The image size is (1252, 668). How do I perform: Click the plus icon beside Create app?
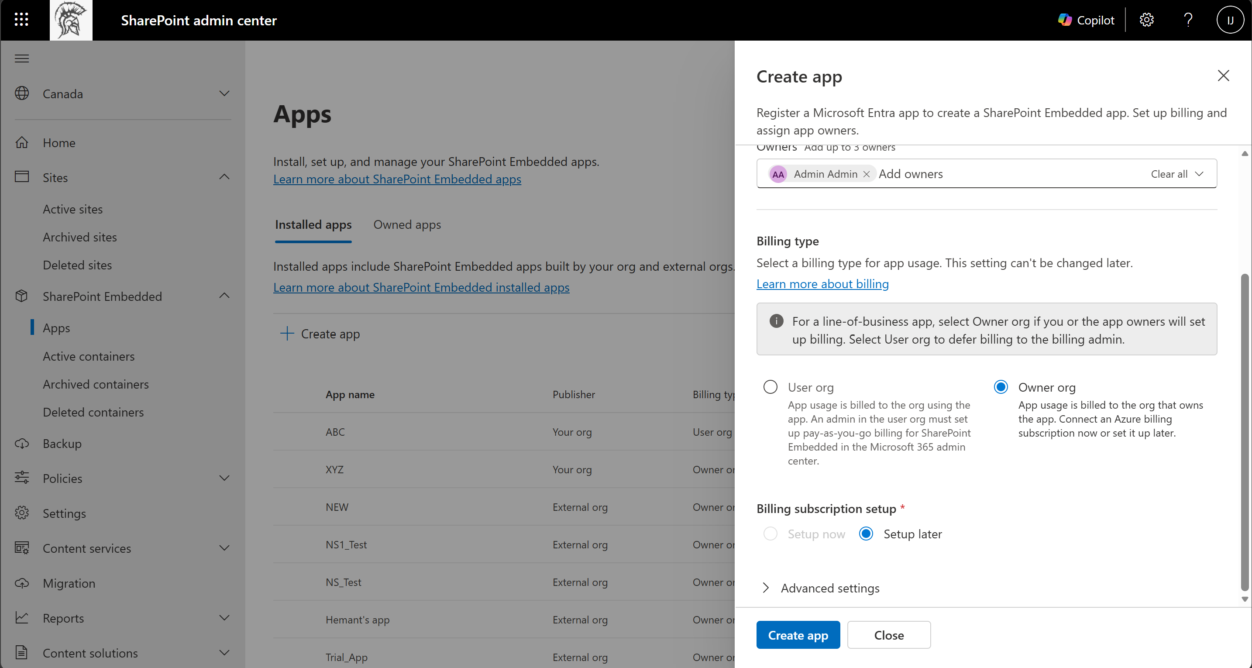coord(287,334)
